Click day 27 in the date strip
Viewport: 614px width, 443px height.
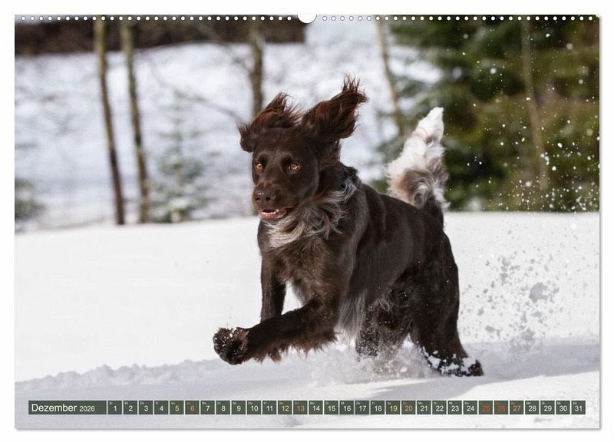point(517,408)
